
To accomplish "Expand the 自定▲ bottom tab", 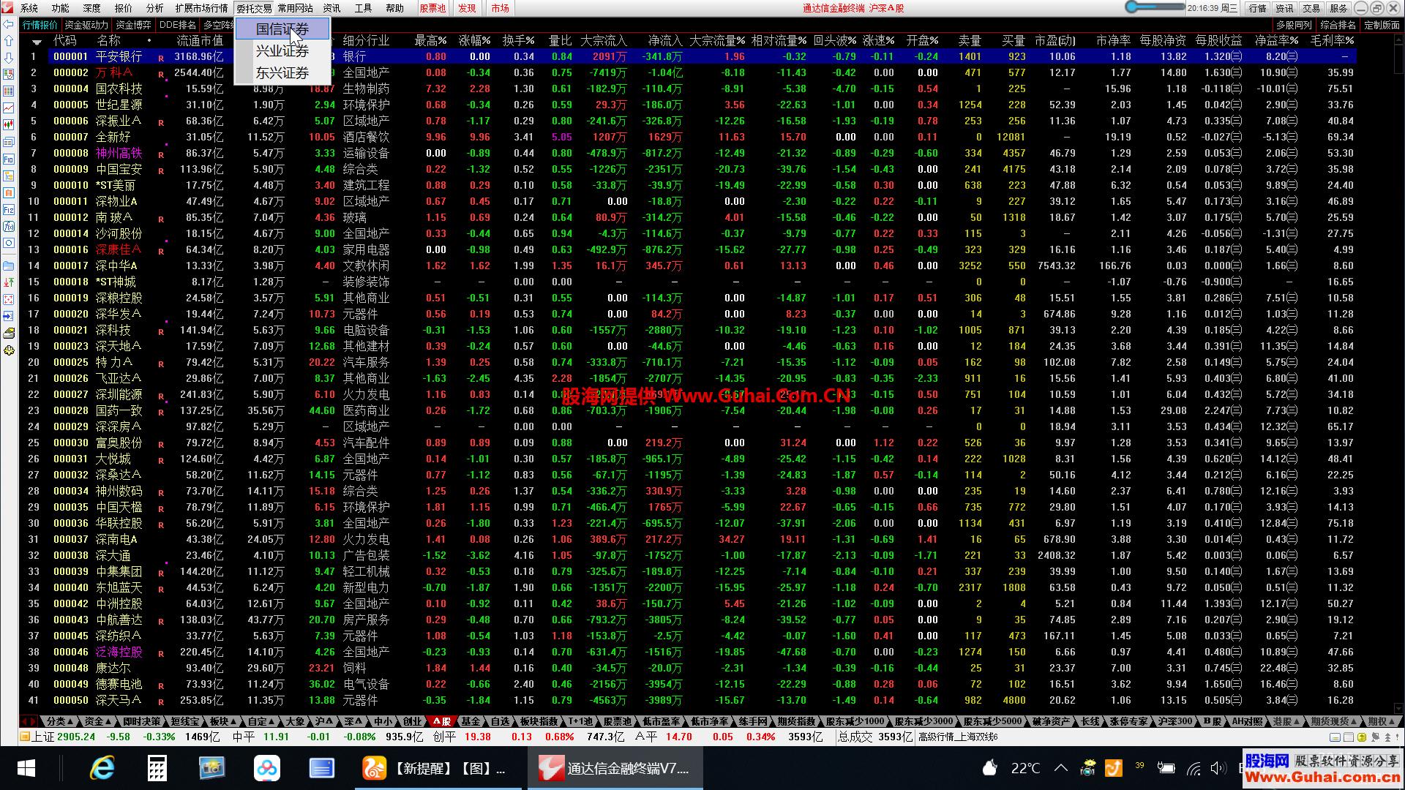I will pyautogui.click(x=261, y=721).
